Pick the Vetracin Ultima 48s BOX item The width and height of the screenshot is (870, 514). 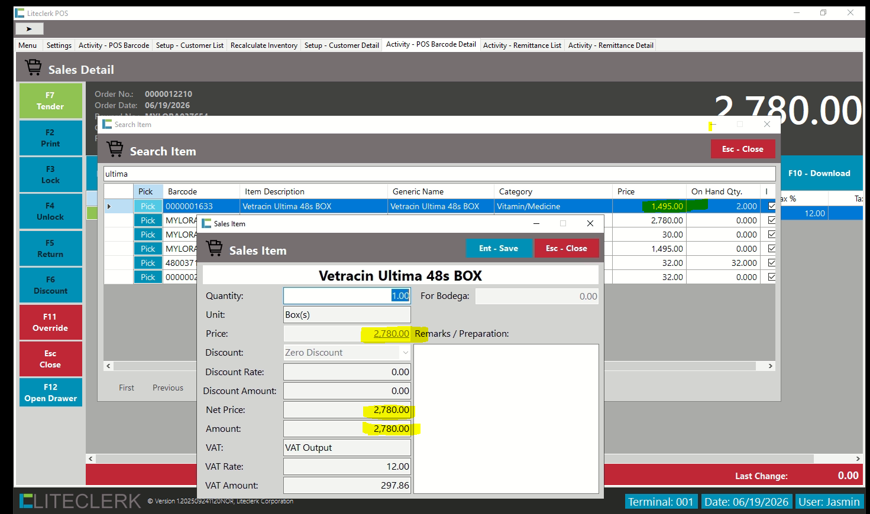[x=148, y=206]
